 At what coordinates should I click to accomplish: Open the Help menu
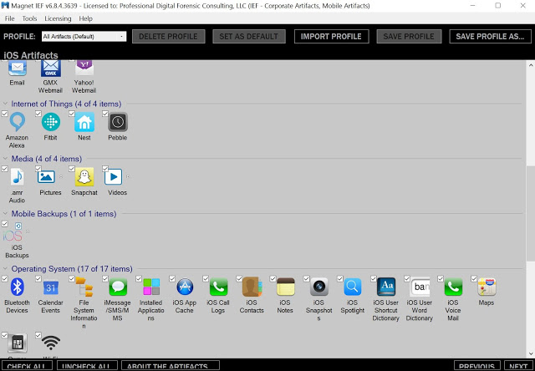tap(85, 18)
